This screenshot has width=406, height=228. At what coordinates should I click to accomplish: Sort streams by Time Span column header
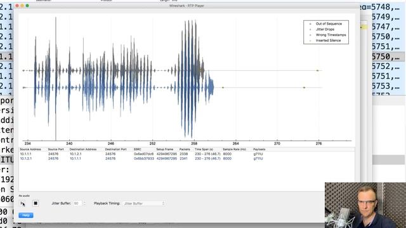click(204, 149)
